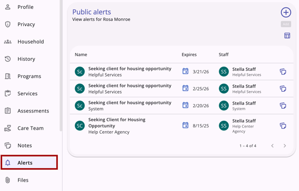Click Stella Staff name in 8/15/25 row

click(244, 121)
